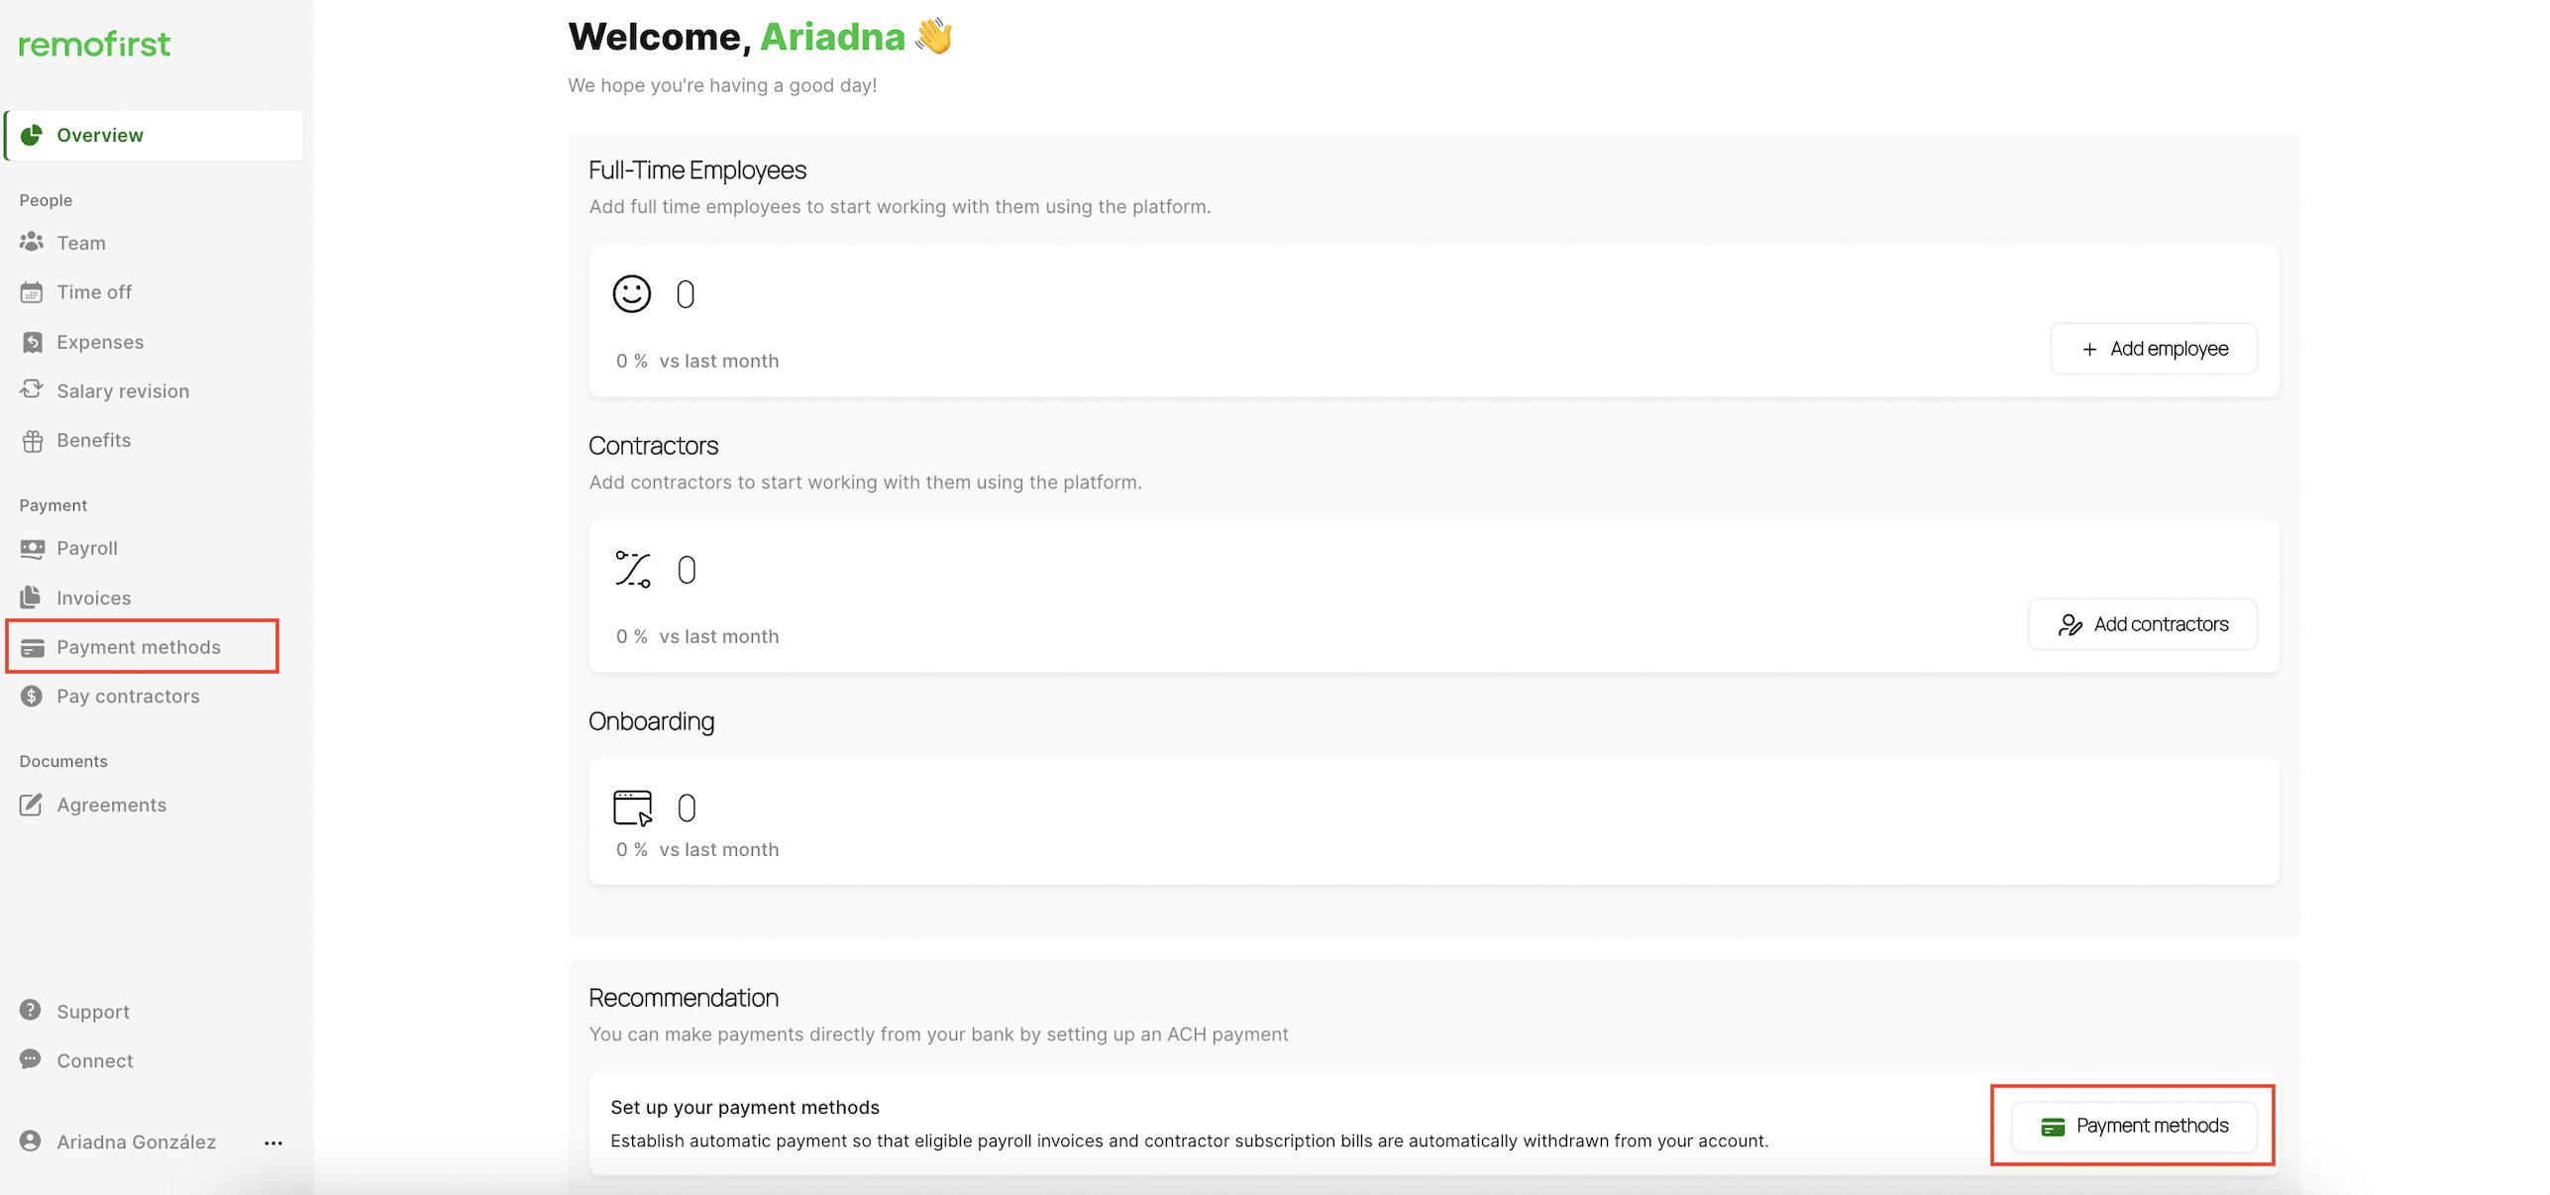This screenshot has width=2550, height=1195.
Task: Click the Agreements pencil icon
Action: click(32, 805)
